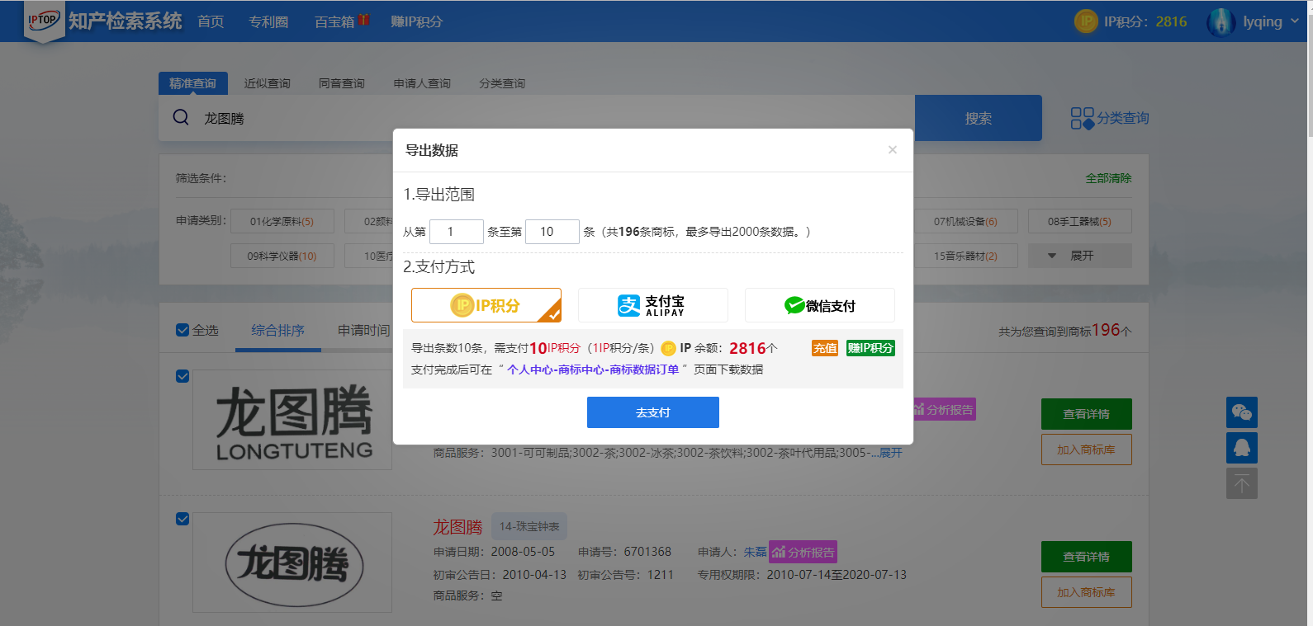Click the lyqing user avatar
1313x626 pixels.
pyautogui.click(x=1221, y=22)
